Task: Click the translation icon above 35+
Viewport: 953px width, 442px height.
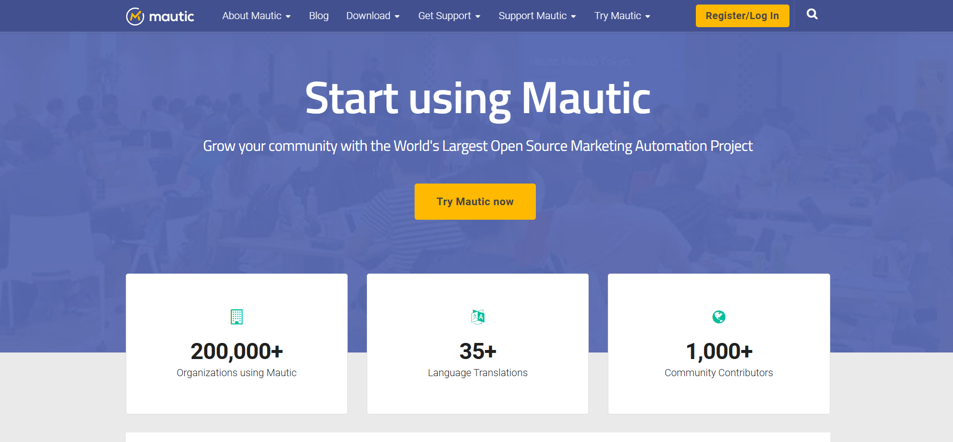Action: [478, 317]
